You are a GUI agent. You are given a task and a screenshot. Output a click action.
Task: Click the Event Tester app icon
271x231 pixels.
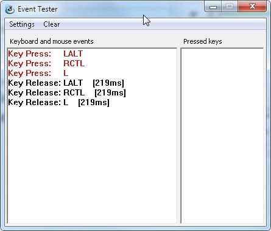pos(10,9)
